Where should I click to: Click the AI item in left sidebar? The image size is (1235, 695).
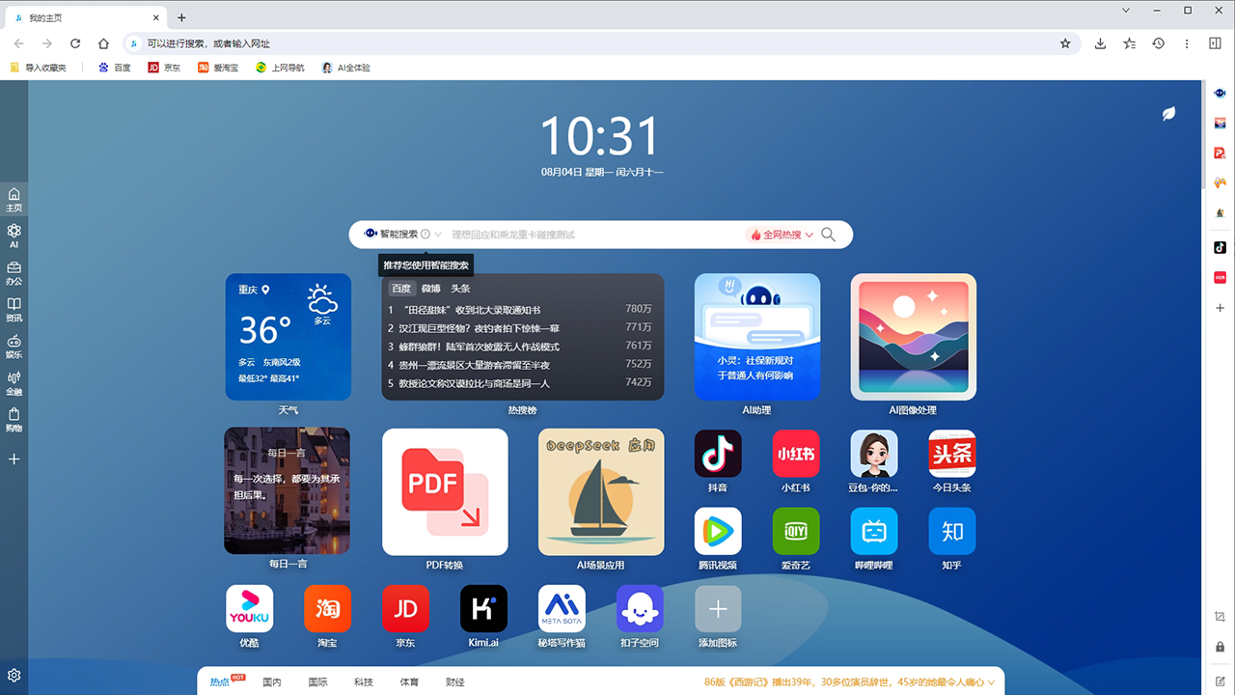click(x=14, y=236)
